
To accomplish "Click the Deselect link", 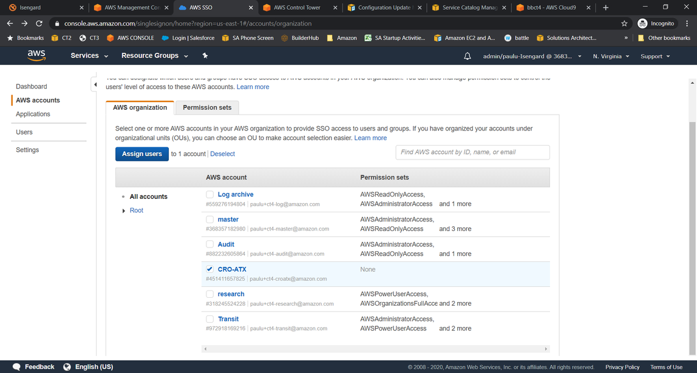I will coord(223,153).
